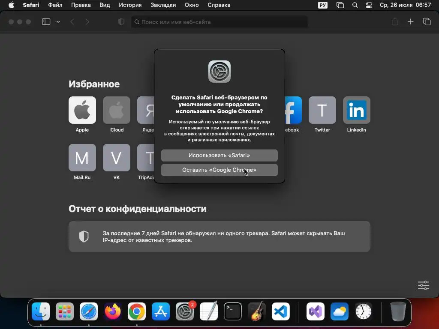Open the История menu
Viewport: 439px width, 329px height.
pos(130,5)
